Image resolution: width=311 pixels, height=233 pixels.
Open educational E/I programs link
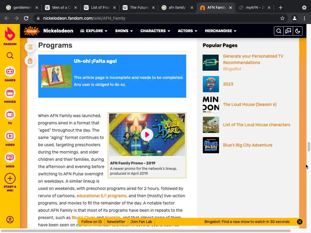click(101, 196)
